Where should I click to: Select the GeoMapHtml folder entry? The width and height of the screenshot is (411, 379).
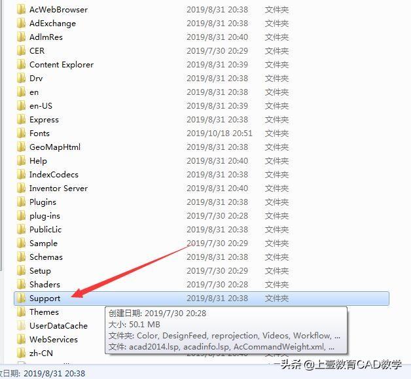pos(202,147)
